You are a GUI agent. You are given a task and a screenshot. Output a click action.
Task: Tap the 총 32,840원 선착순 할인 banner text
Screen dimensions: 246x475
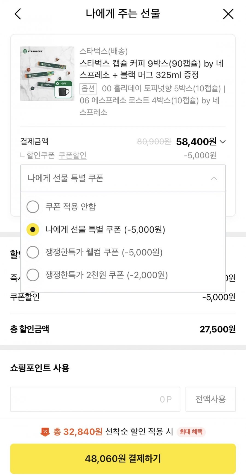(113, 432)
